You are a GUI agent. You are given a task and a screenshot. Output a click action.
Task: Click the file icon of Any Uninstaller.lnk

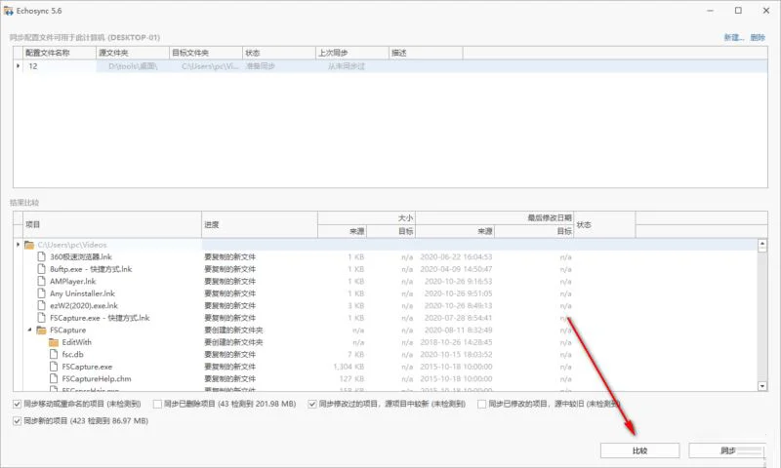pos(42,293)
